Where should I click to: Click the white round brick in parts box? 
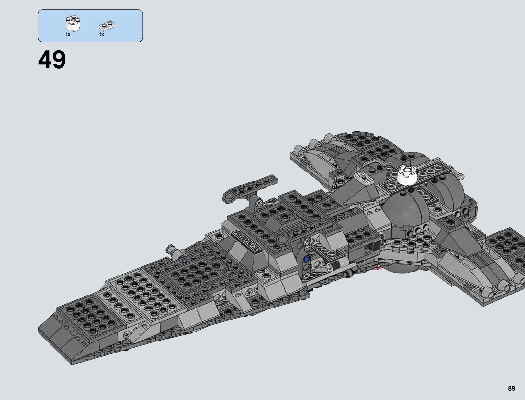point(73,24)
